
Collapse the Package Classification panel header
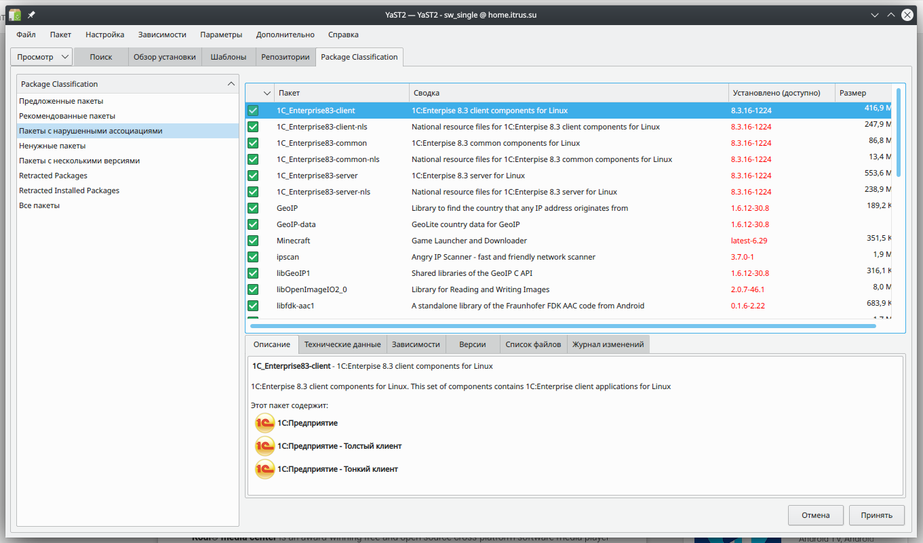(x=230, y=84)
